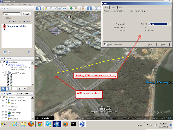173x130 pixels.
Task: Enable the Roads layer checkbox
Action: (6, 109)
